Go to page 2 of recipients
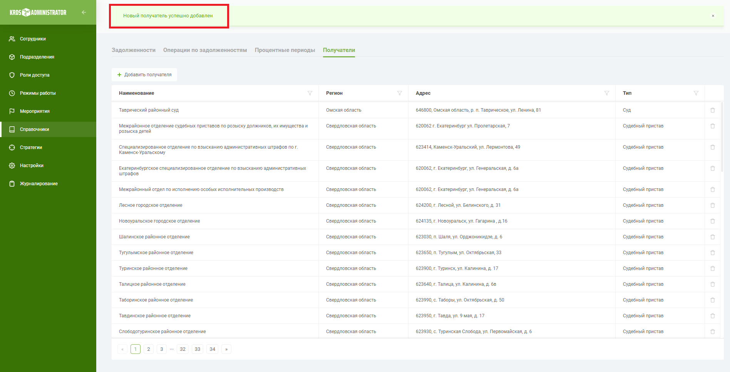 point(149,349)
